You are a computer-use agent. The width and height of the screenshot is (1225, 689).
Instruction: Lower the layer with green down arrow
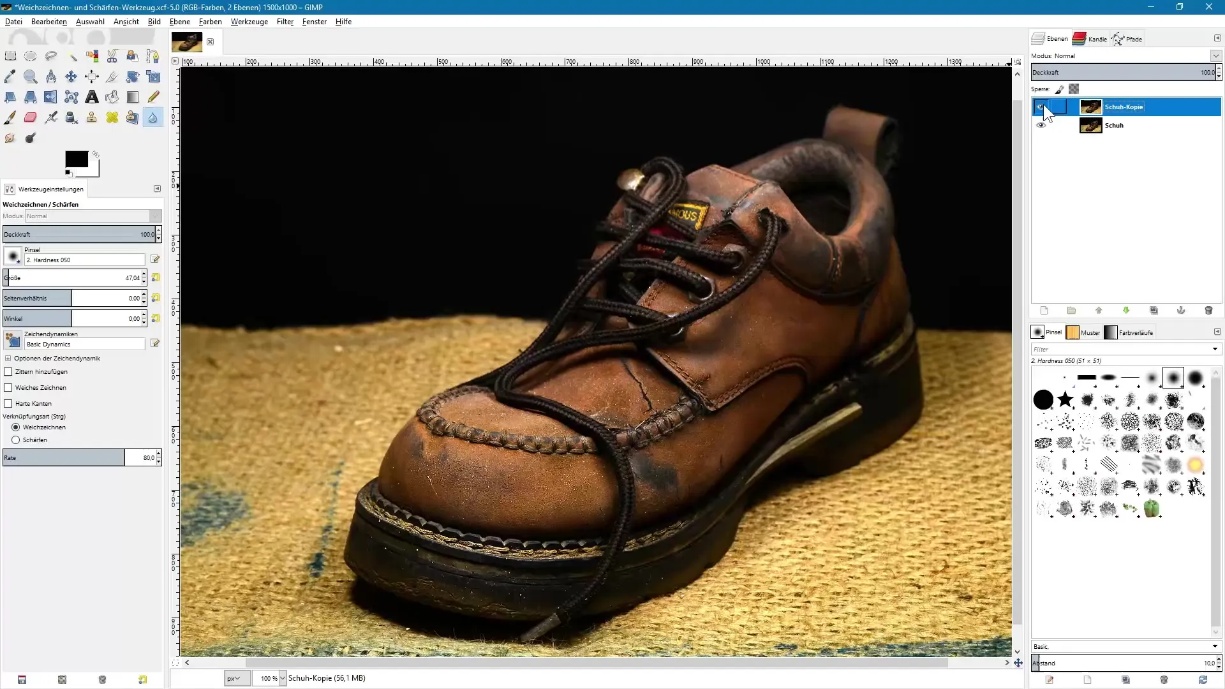click(x=1126, y=311)
